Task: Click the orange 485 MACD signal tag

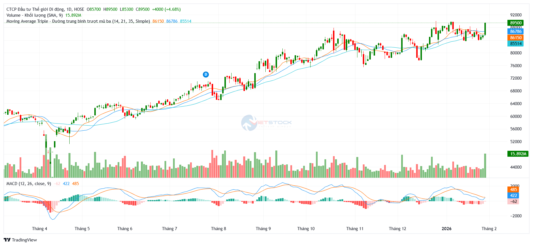Action: pos(513,190)
